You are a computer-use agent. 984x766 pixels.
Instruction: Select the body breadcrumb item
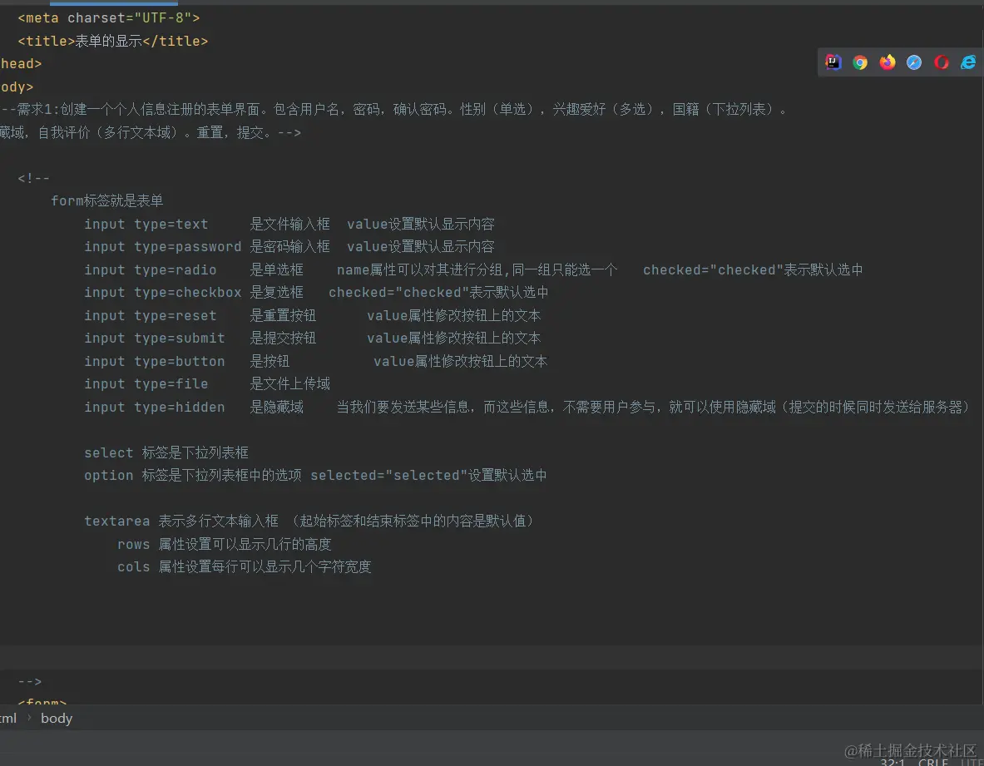[56, 718]
